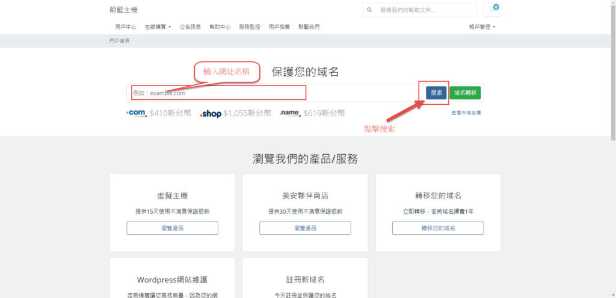This screenshot has height=298, width=616.
Task: Go to 公告訊息 in the navigation
Action: [190, 27]
